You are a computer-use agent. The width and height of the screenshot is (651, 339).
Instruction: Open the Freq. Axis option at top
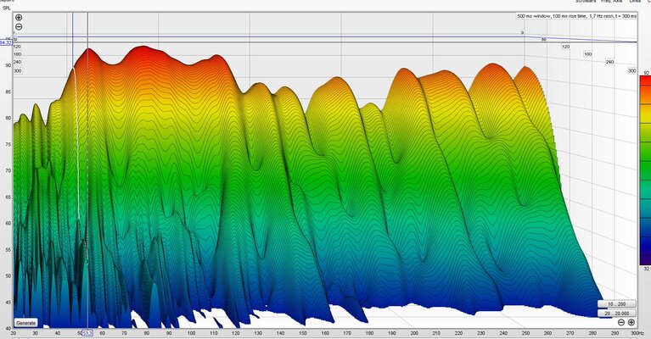612,1
